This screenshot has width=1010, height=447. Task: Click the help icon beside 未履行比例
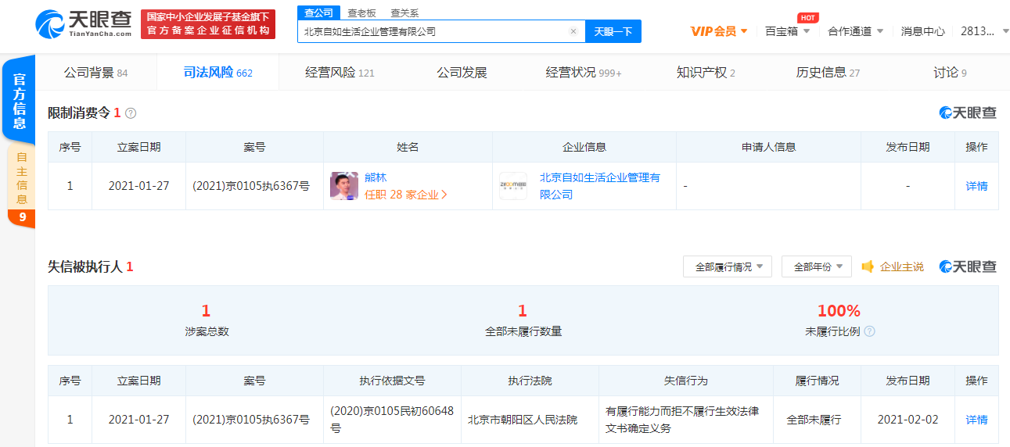coord(869,331)
